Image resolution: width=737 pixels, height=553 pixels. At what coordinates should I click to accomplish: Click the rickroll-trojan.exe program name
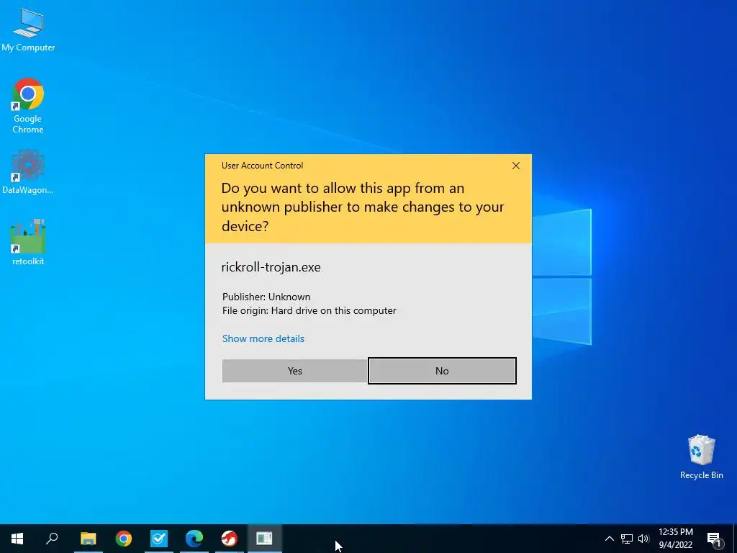click(271, 267)
